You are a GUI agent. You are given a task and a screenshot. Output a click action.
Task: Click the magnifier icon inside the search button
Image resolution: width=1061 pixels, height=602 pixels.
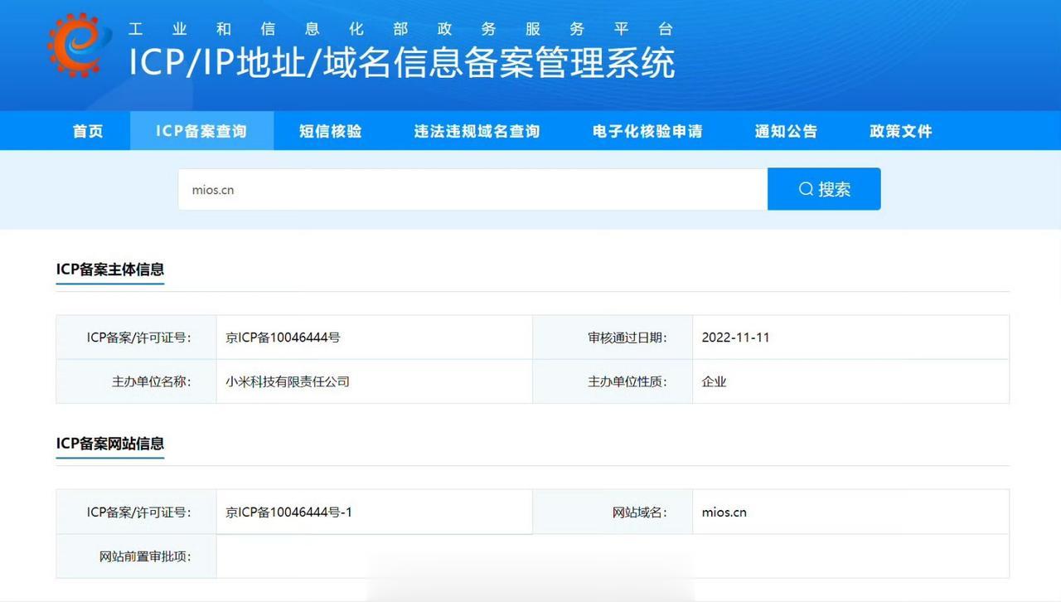point(805,189)
